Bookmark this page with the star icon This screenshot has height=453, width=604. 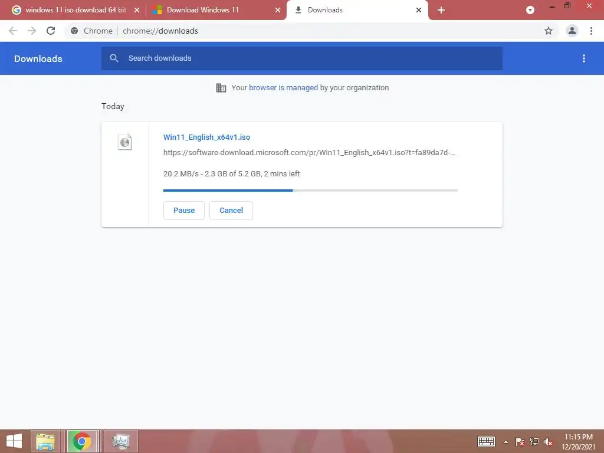point(549,31)
